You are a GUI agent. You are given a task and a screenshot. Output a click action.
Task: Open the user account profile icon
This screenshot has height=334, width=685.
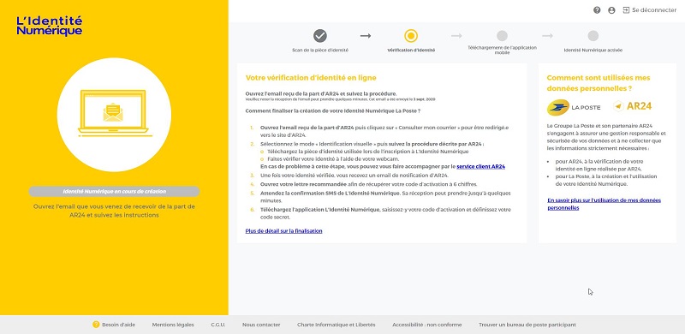tap(611, 10)
